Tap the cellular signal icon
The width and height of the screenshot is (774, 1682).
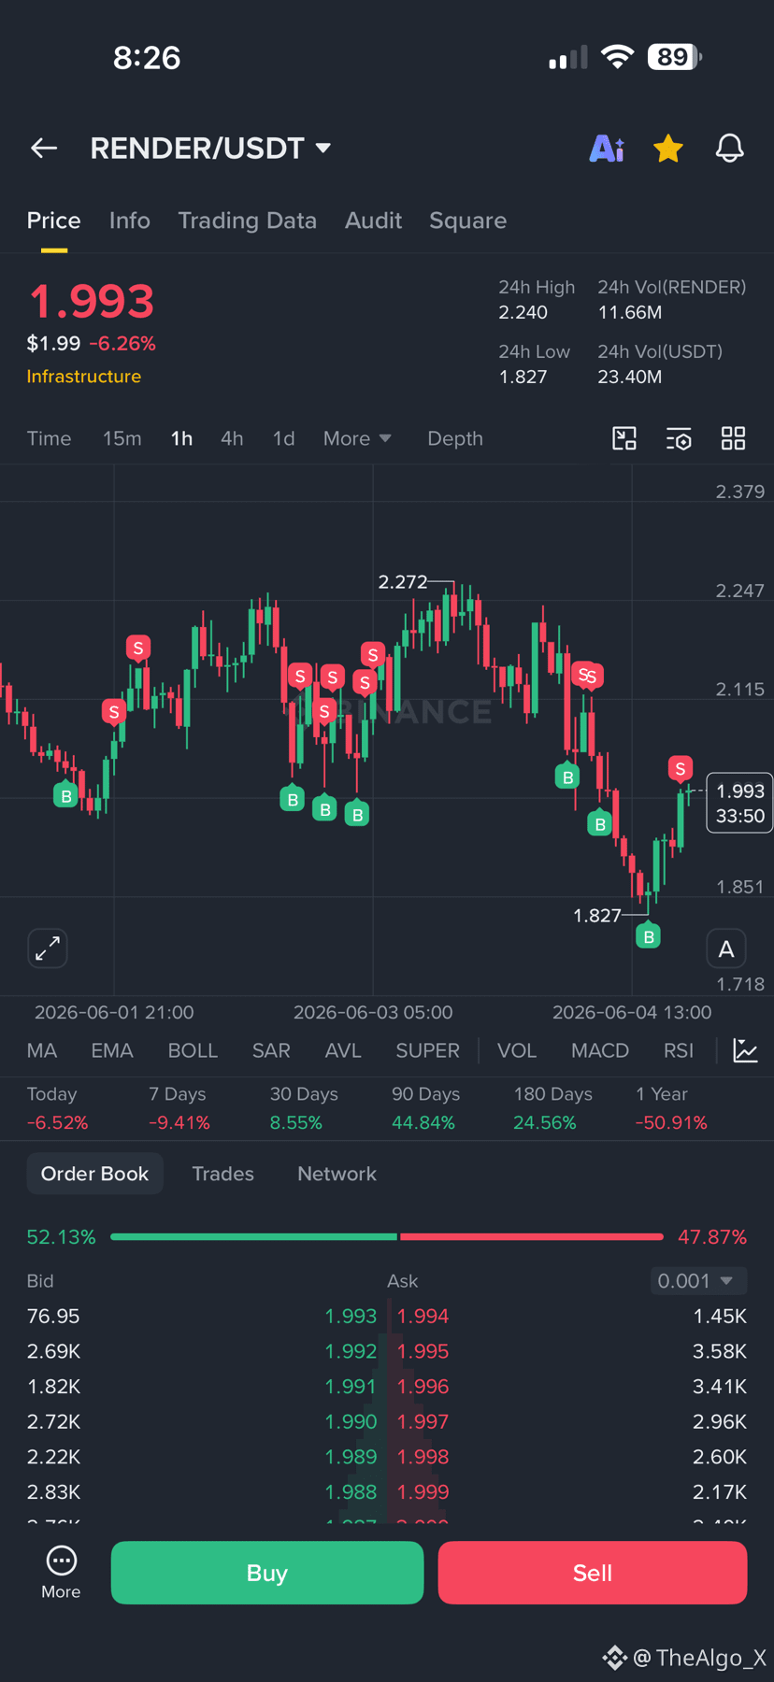coord(568,58)
